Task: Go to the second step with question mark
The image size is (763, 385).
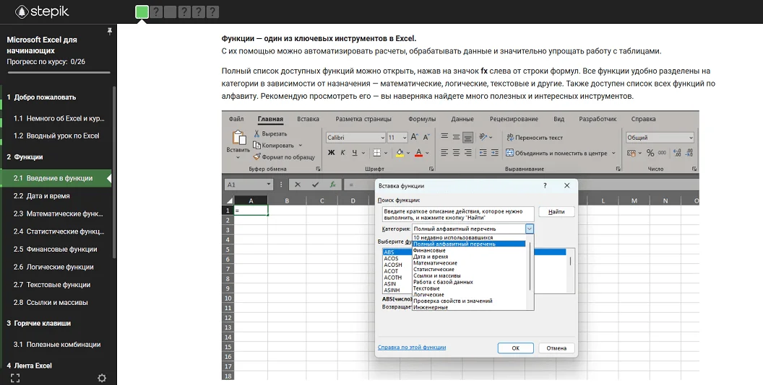Action: 155,12
